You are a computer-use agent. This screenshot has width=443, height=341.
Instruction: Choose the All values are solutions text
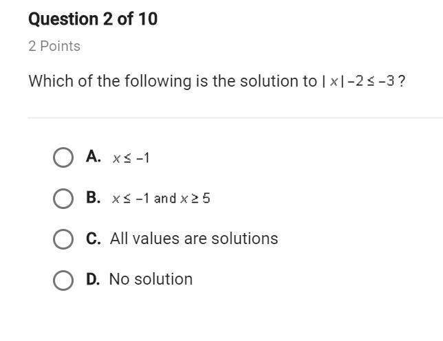[194, 239]
